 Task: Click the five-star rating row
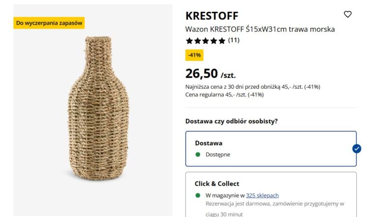[x=205, y=41]
